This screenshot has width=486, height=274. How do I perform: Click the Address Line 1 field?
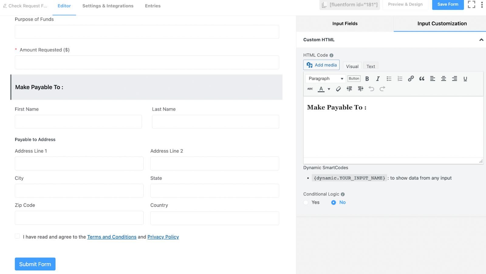[x=79, y=163]
